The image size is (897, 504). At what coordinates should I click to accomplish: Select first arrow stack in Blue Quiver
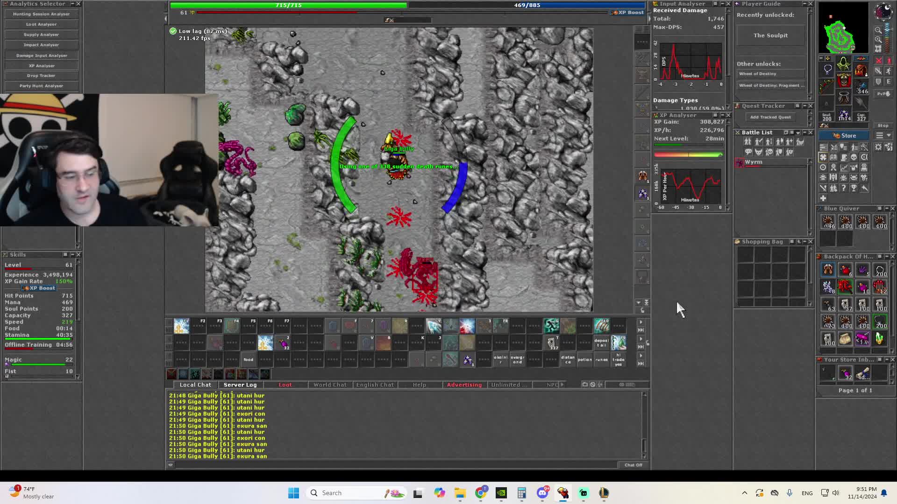(828, 222)
